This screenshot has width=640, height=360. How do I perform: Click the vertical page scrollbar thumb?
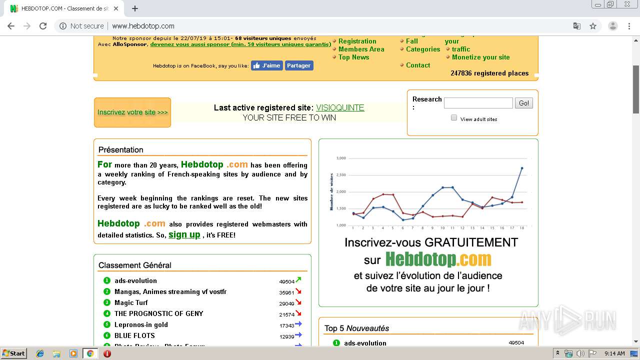tap(636, 89)
